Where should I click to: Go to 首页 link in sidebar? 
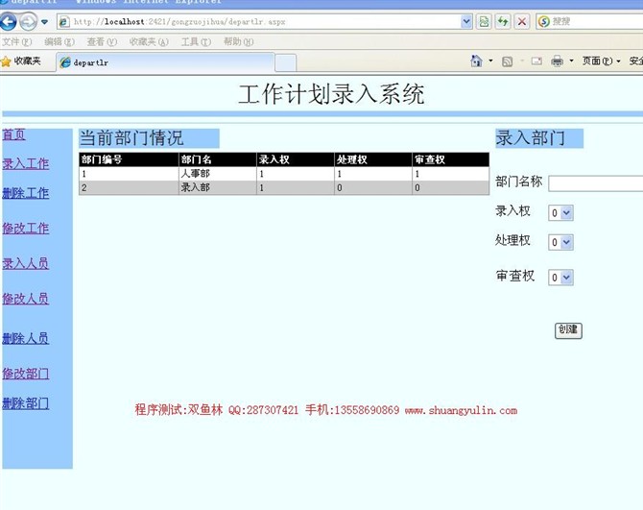[14, 134]
